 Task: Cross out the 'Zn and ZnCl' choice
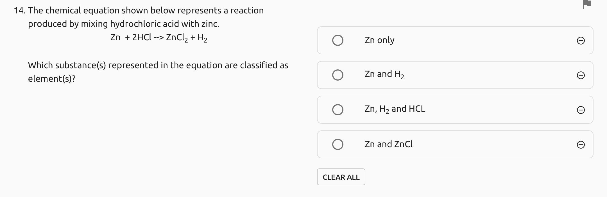point(581,145)
